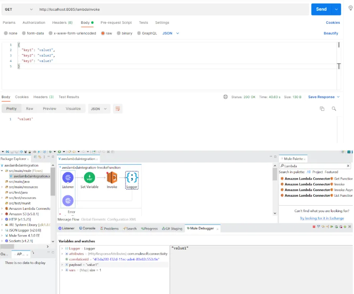Maximize the Package Explorer panel
The width and height of the screenshot is (354, 294).
53,157
